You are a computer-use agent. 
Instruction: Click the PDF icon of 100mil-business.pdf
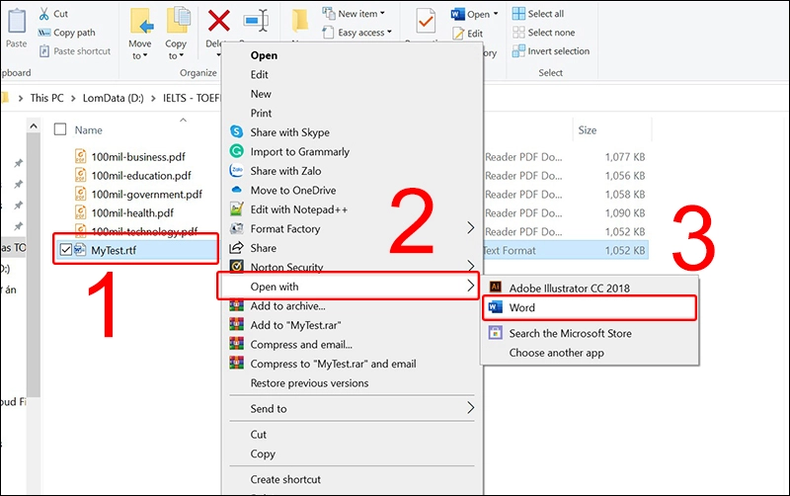pos(80,156)
